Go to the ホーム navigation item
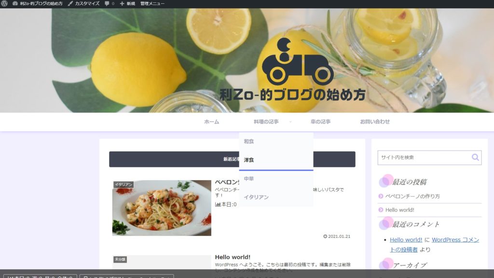The height and width of the screenshot is (278, 494). [211, 122]
